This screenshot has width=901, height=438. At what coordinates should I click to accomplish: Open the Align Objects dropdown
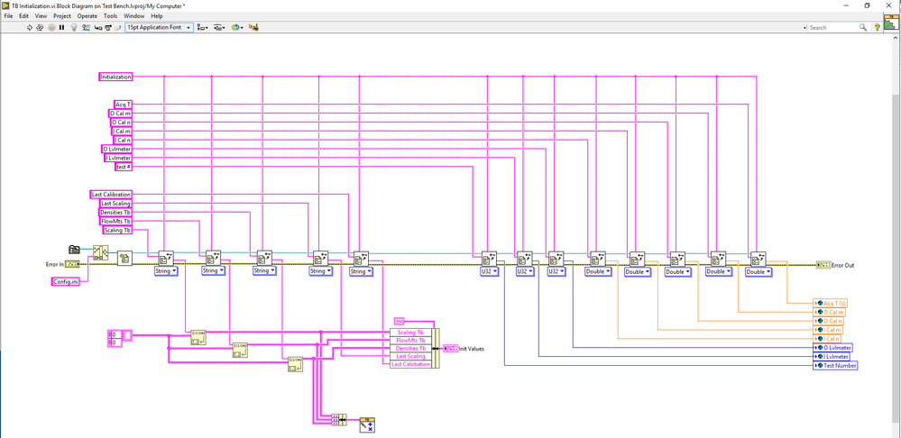tap(202, 27)
